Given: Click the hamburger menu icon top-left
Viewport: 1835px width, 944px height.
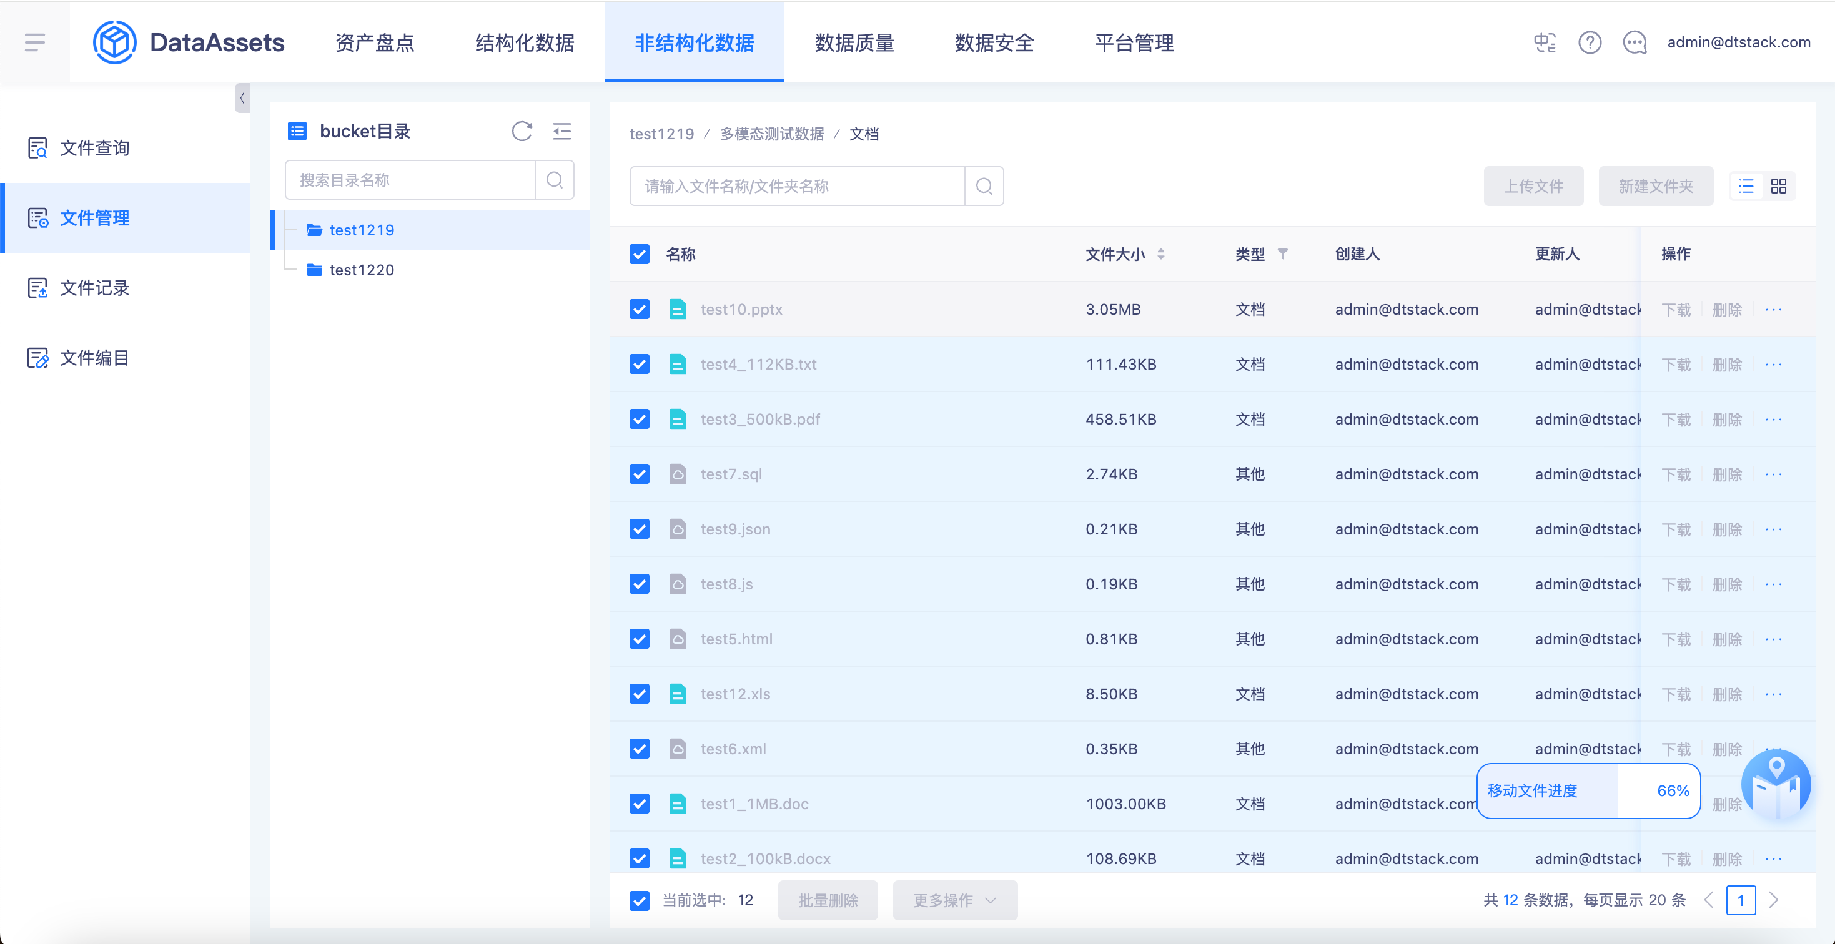Looking at the screenshot, I should [34, 42].
